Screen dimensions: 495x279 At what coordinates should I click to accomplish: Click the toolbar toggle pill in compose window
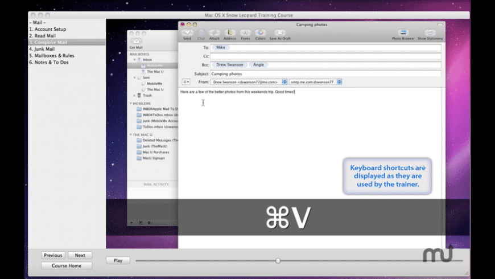tap(440, 24)
